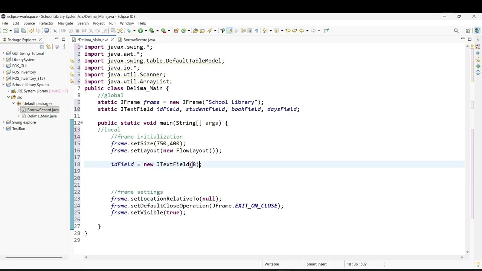Collapse the School Library System project

tap(3, 85)
